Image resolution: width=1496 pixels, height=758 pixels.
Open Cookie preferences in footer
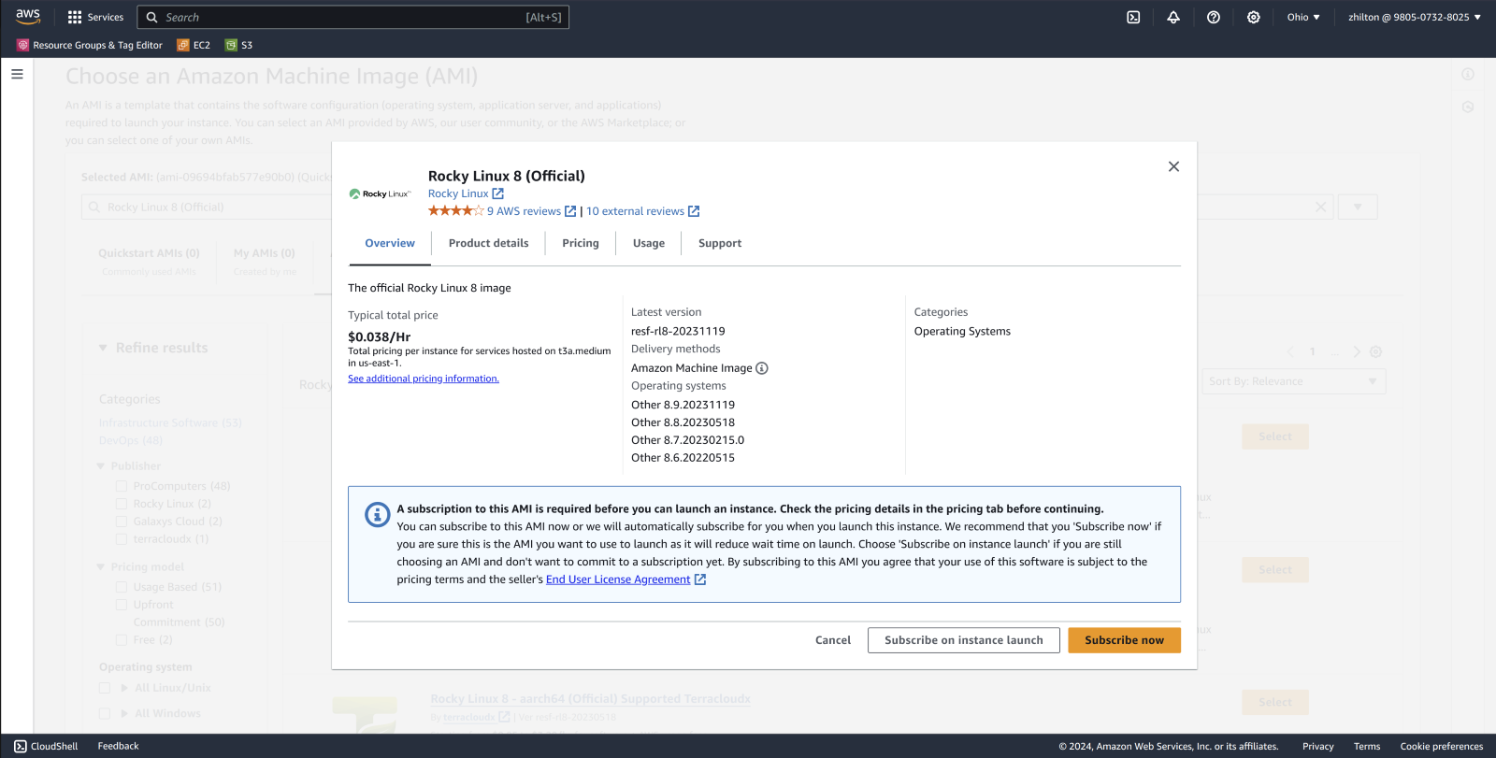pyautogui.click(x=1442, y=746)
